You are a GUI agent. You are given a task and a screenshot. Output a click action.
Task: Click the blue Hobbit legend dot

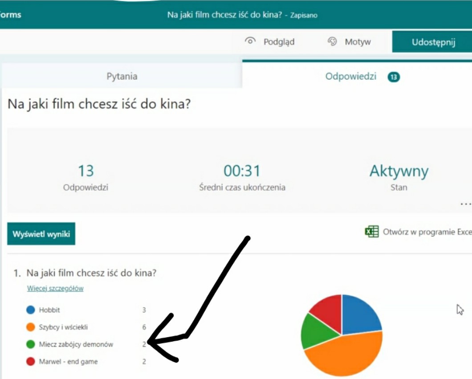click(31, 310)
